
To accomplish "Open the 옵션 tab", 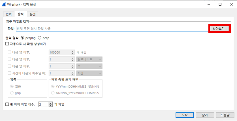I will pos(33,14).
